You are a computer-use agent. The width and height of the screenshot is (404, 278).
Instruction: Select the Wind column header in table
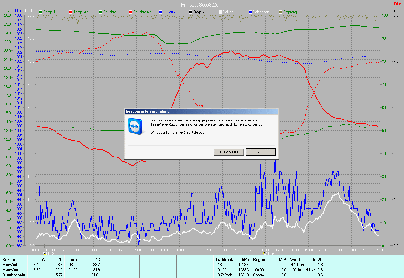click(x=295, y=260)
